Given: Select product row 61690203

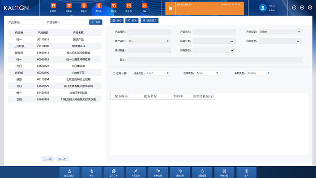Looking at the screenshot, I should tap(55, 99).
